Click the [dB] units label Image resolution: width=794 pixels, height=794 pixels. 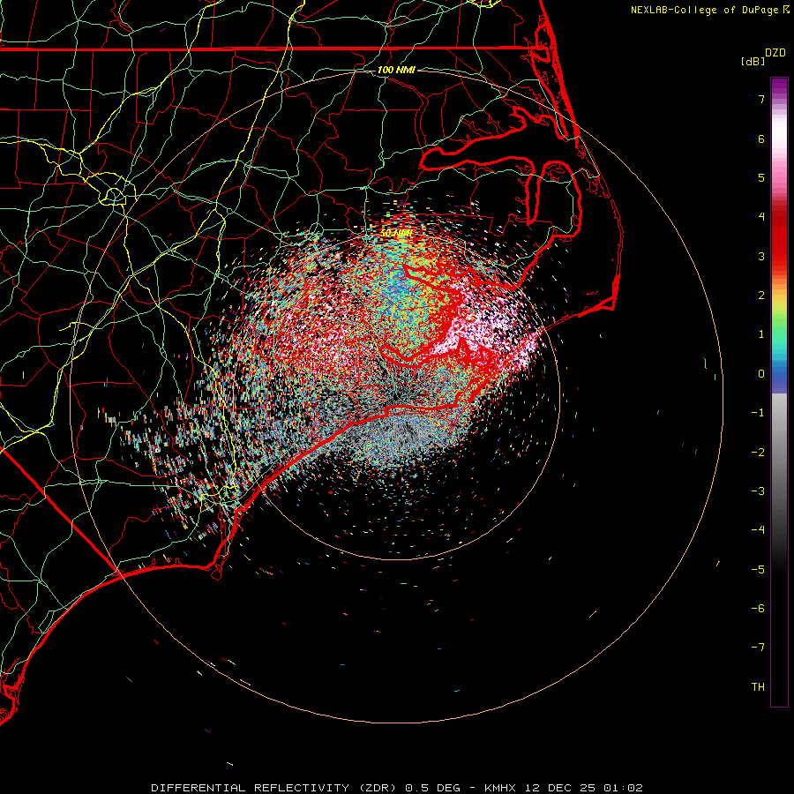click(753, 61)
